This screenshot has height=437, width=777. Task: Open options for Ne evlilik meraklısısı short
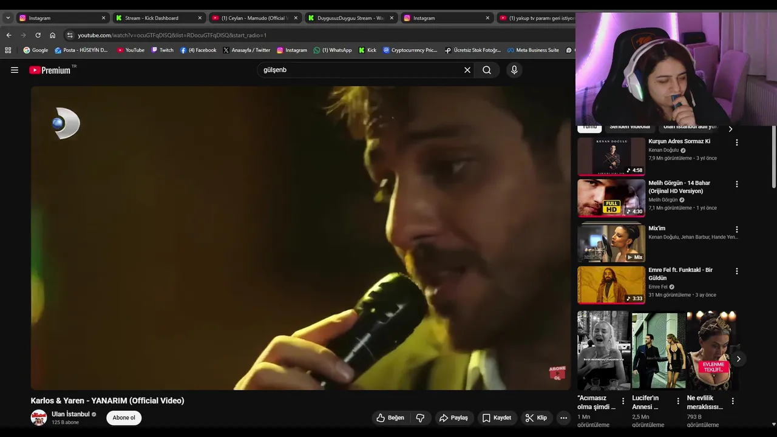[x=733, y=401]
